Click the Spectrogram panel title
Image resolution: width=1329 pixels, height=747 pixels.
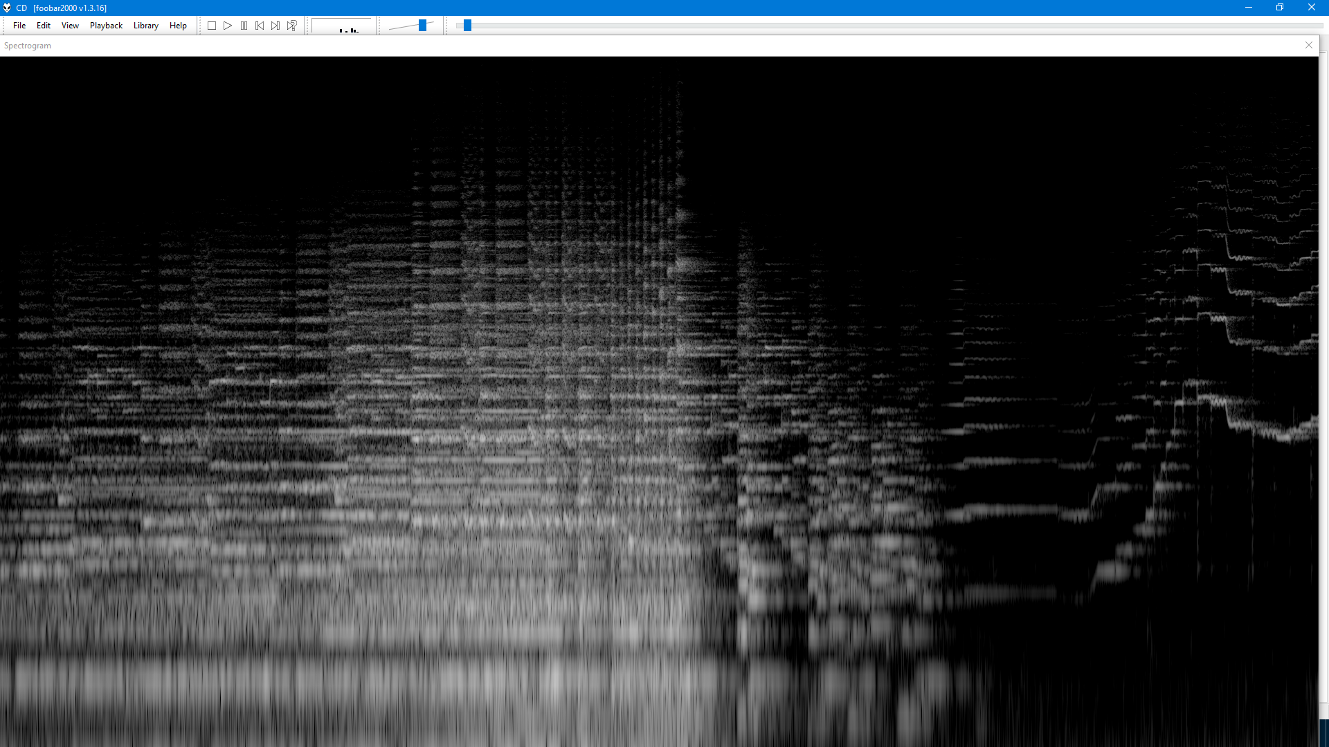click(28, 46)
